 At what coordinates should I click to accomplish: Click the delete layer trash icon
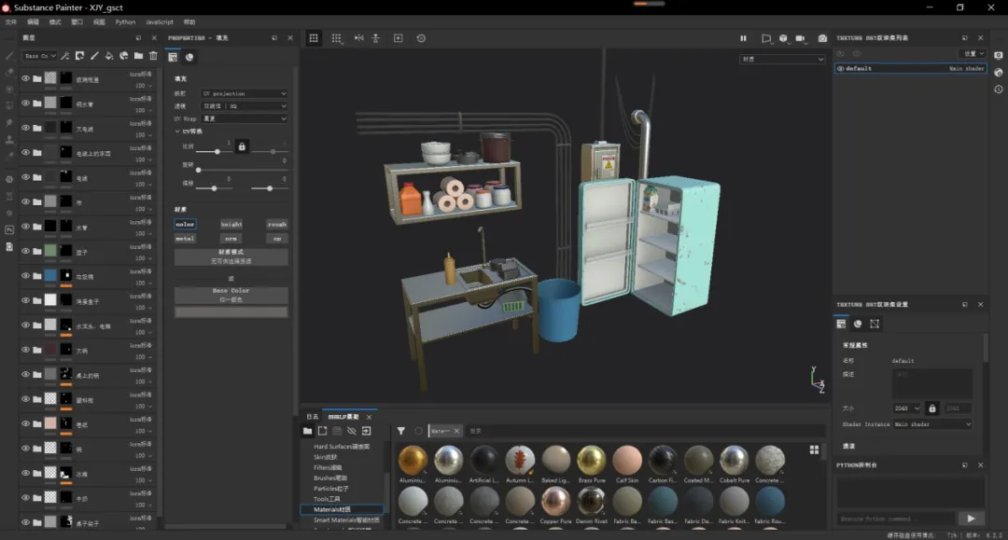click(x=153, y=56)
